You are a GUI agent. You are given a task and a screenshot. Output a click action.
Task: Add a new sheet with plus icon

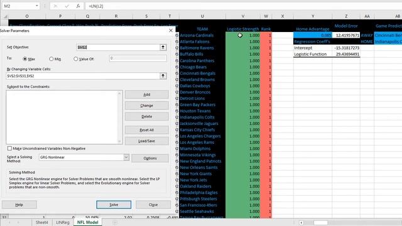(x=115, y=222)
